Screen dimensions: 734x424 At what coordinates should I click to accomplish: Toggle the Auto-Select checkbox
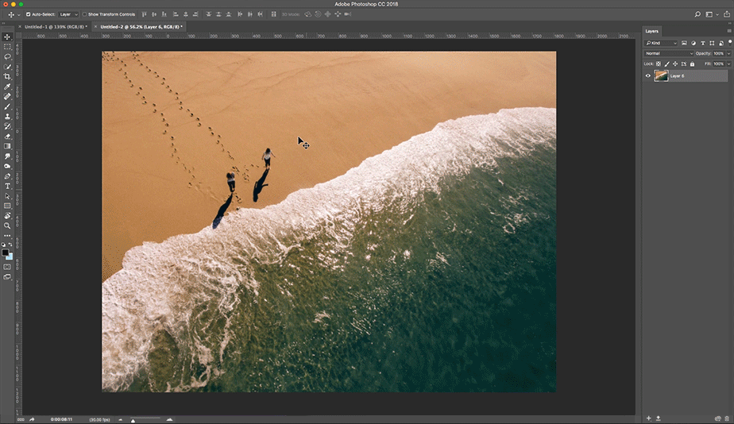click(28, 14)
